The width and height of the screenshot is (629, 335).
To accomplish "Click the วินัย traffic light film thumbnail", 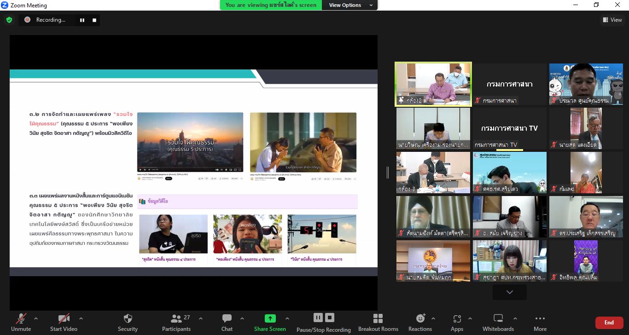I will pyautogui.click(x=322, y=234).
